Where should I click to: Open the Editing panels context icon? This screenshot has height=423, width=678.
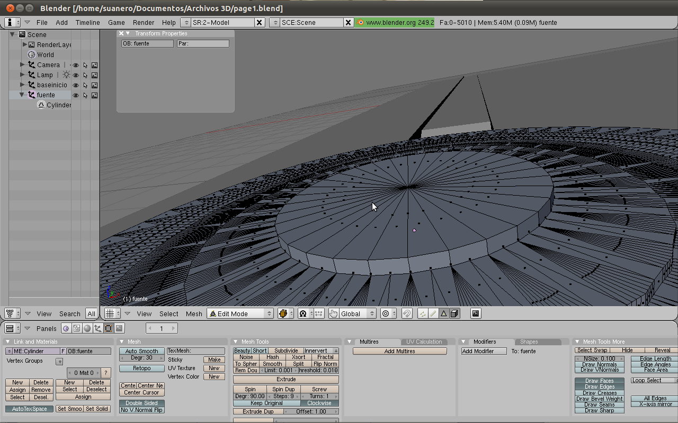tap(109, 328)
